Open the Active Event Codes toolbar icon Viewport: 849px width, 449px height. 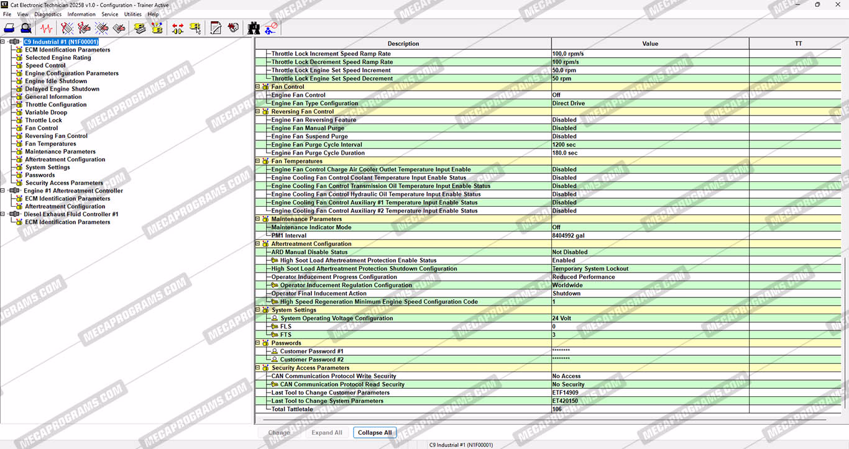(x=103, y=28)
